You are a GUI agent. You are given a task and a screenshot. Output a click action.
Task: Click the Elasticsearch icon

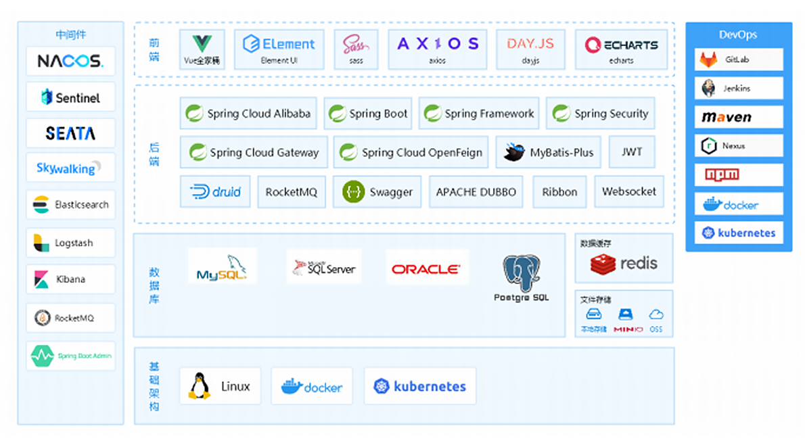(x=41, y=204)
